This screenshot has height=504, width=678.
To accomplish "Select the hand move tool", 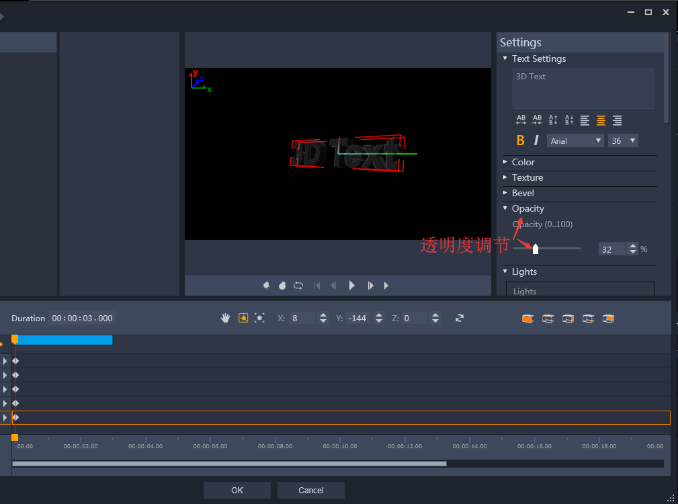I will tap(225, 318).
